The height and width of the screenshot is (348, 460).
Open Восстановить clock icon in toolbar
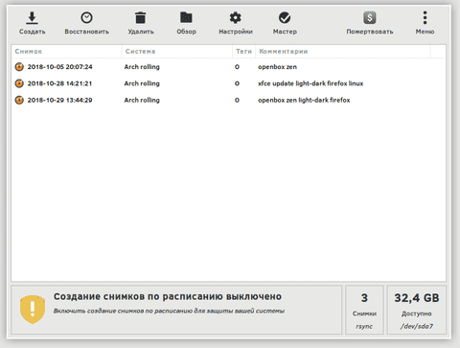pyautogui.click(x=86, y=18)
